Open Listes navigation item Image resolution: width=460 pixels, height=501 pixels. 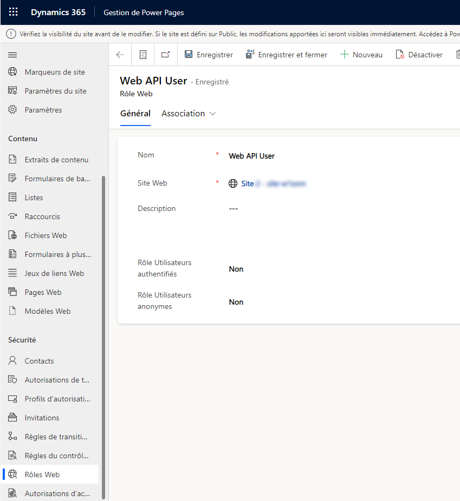point(49,197)
